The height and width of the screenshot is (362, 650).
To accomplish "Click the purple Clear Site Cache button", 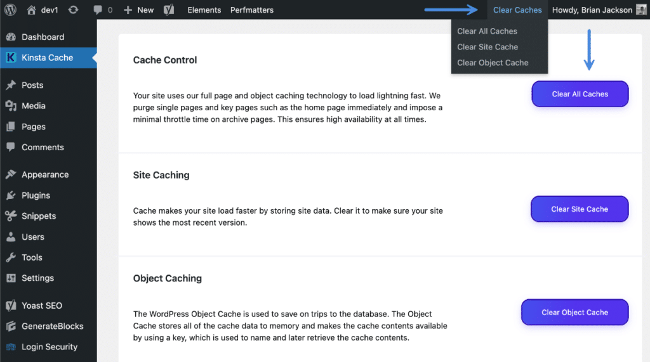I will tap(580, 209).
